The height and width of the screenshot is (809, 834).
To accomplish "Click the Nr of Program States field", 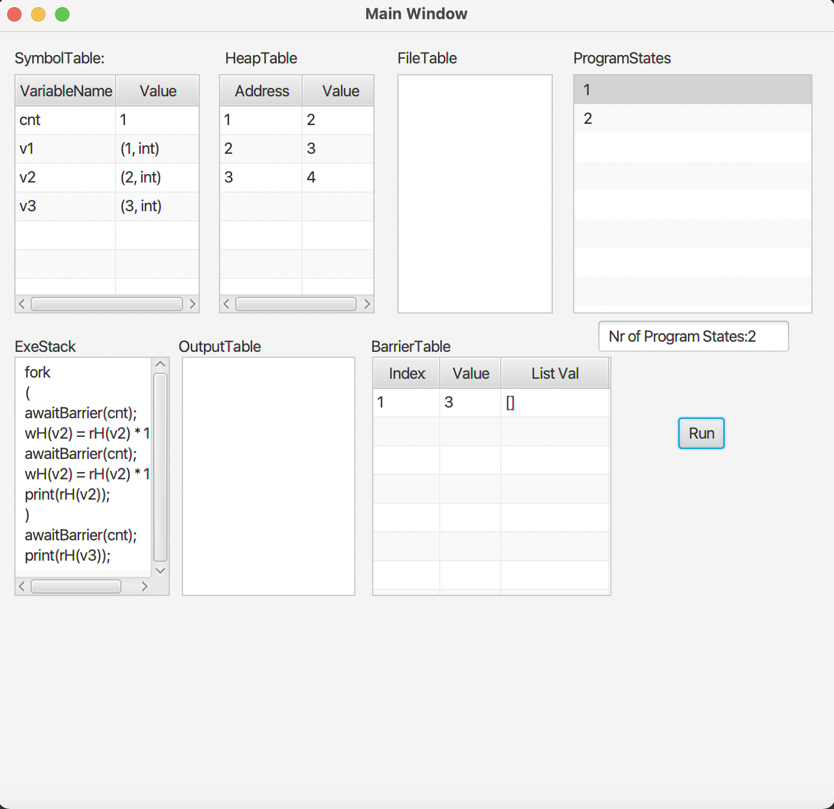I will coord(693,336).
